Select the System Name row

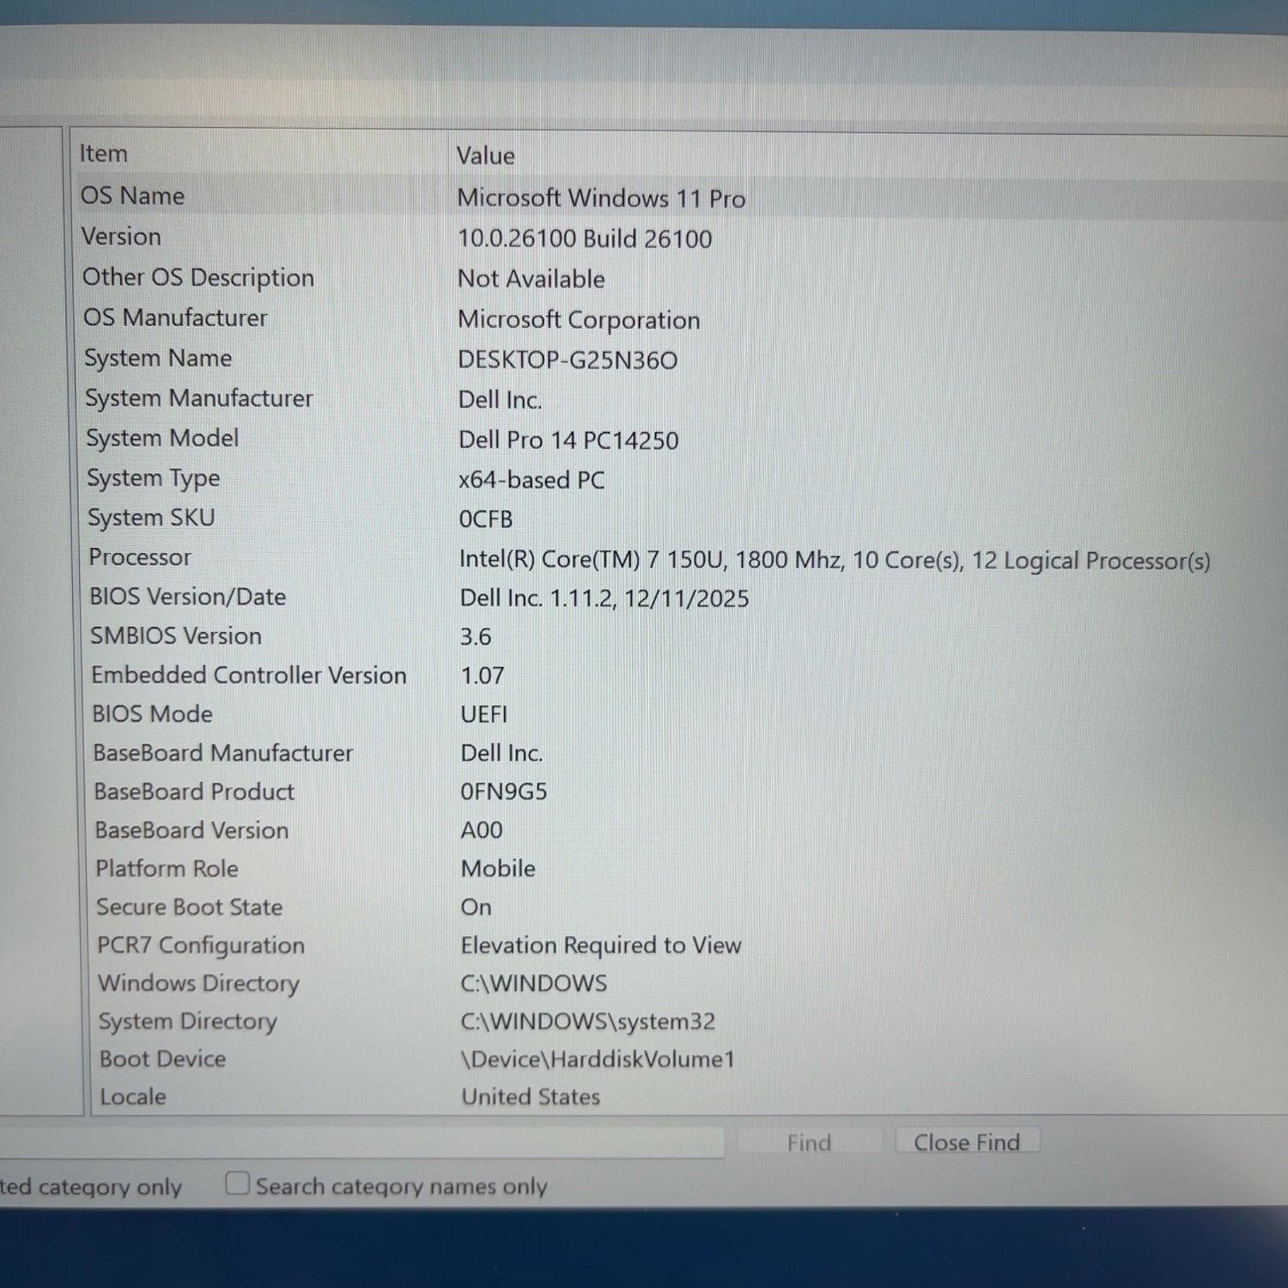point(158,358)
